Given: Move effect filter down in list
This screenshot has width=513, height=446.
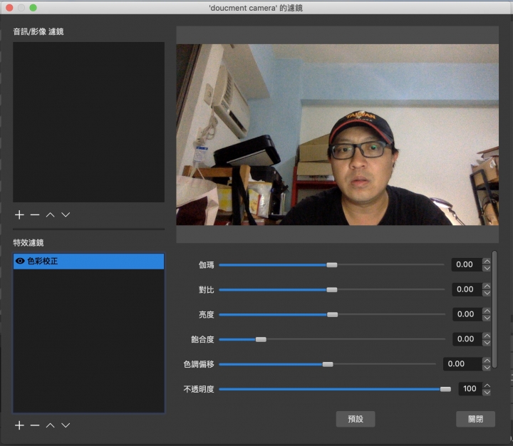Looking at the screenshot, I should pyautogui.click(x=66, y=425).
